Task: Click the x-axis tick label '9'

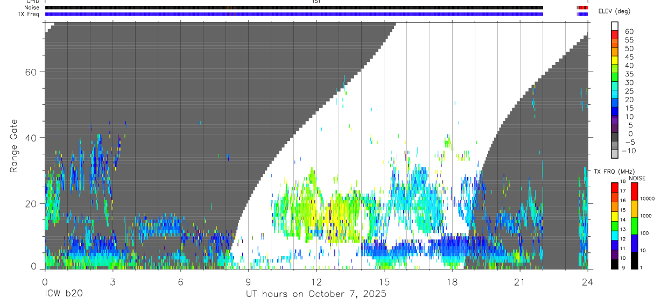Action: 248,282
